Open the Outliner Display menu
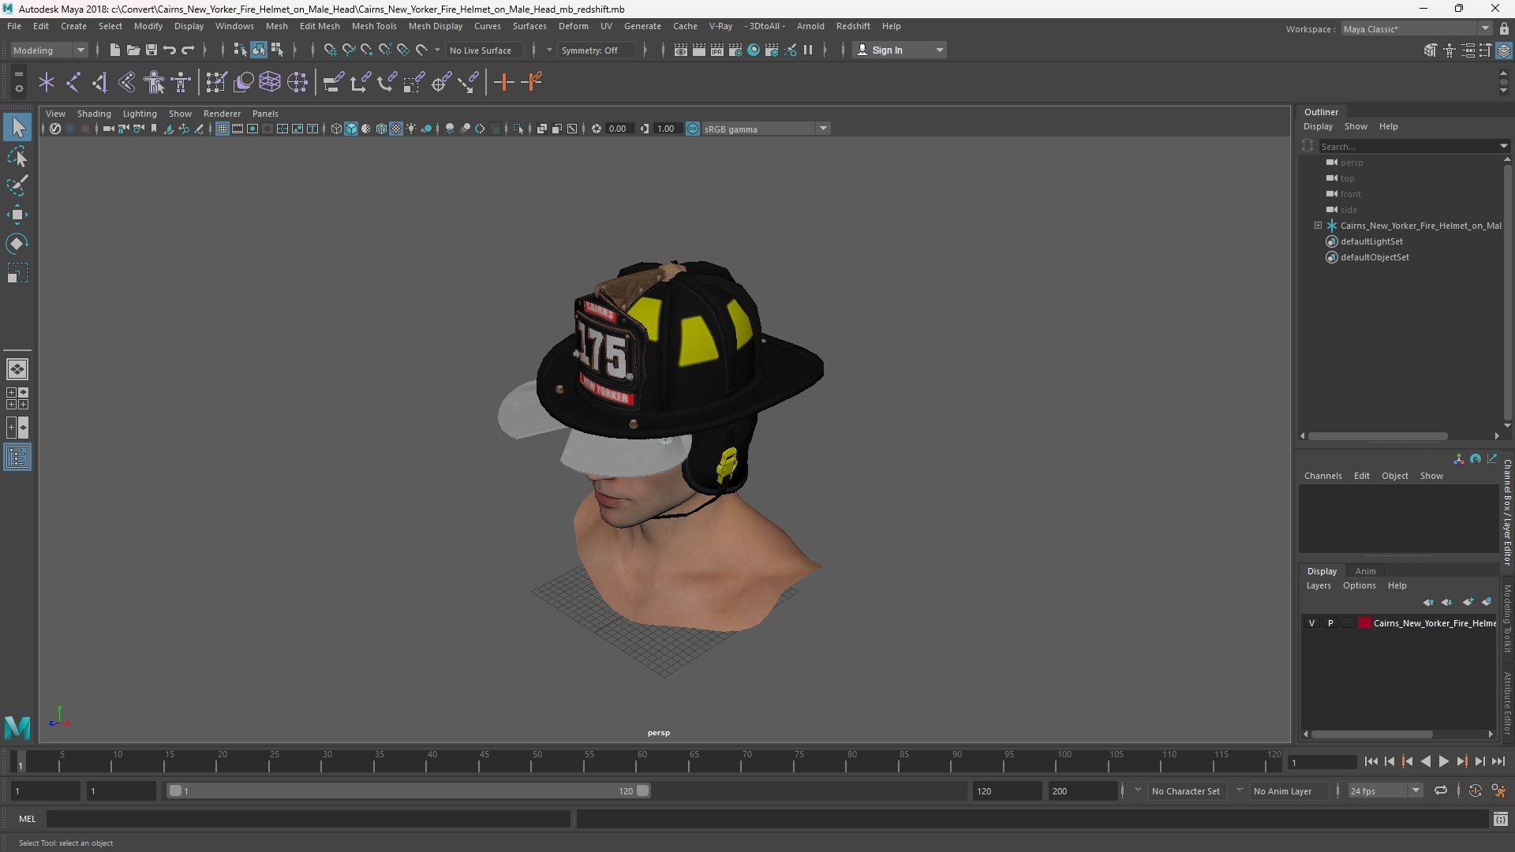 pos(1318,126)
